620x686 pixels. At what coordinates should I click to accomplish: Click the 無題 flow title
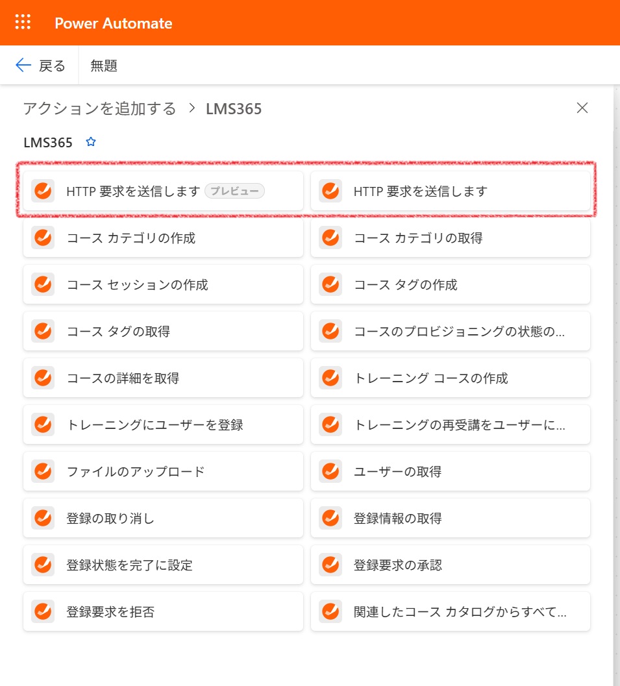[x=104, y=66]
